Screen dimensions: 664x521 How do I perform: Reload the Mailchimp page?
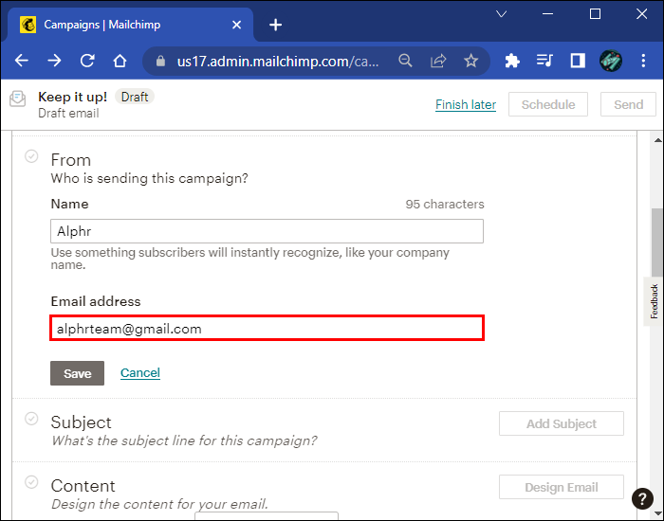[x=87, y=61]
